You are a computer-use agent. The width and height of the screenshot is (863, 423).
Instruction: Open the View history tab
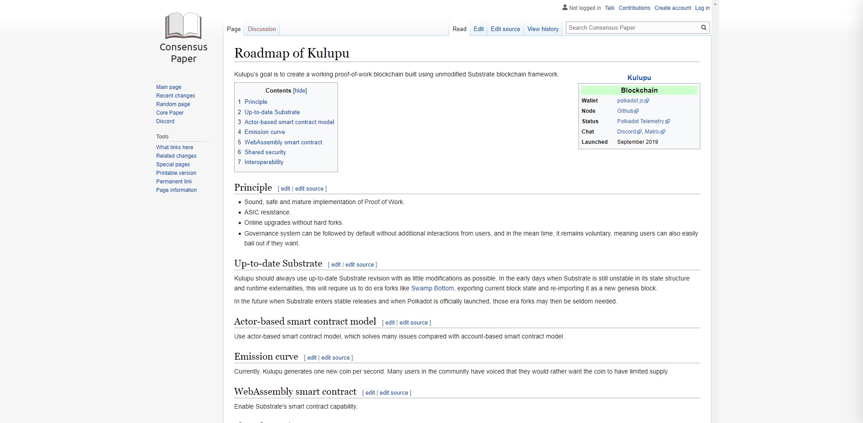(x=543, y=29)
